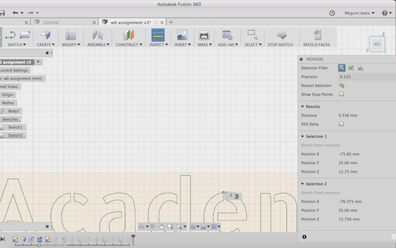Select Sketch1 in the browser tree

pos(15,127)
